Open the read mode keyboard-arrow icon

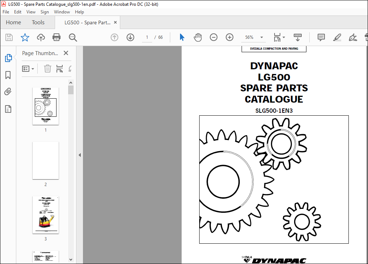click(x=298, y=37)
